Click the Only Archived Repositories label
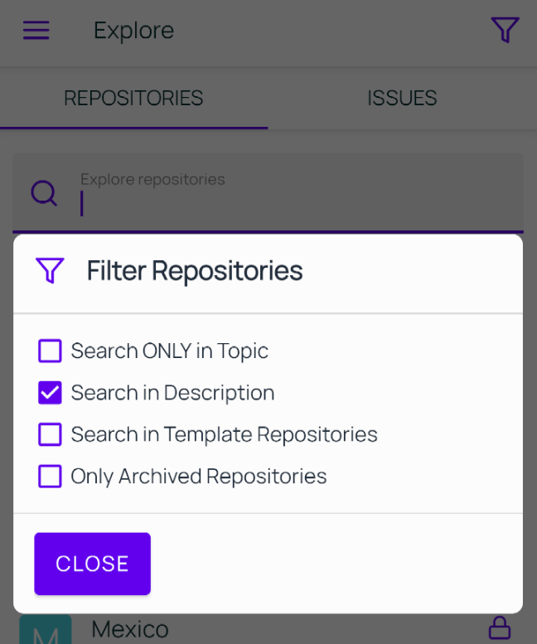 199,477
